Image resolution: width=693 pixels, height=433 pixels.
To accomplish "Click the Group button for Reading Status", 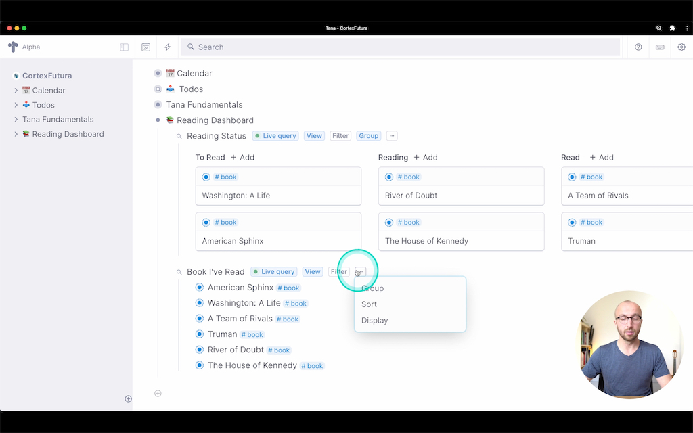I will click(369, 136).
